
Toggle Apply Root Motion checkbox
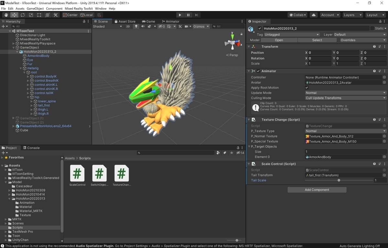click(x=307, y=88)
